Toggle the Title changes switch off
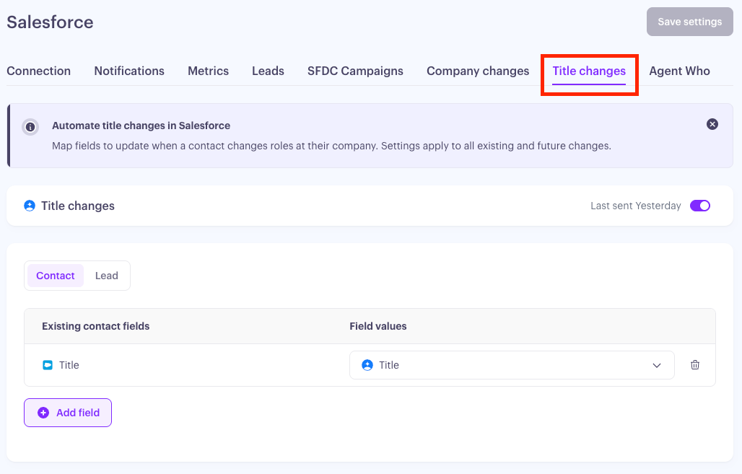The height and width of the screenshot is (474, 742). [x=700, y=206]
